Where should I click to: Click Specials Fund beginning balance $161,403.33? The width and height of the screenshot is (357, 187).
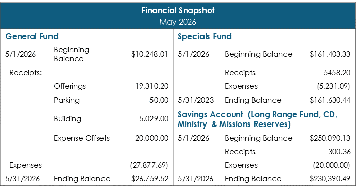(330, 54)
